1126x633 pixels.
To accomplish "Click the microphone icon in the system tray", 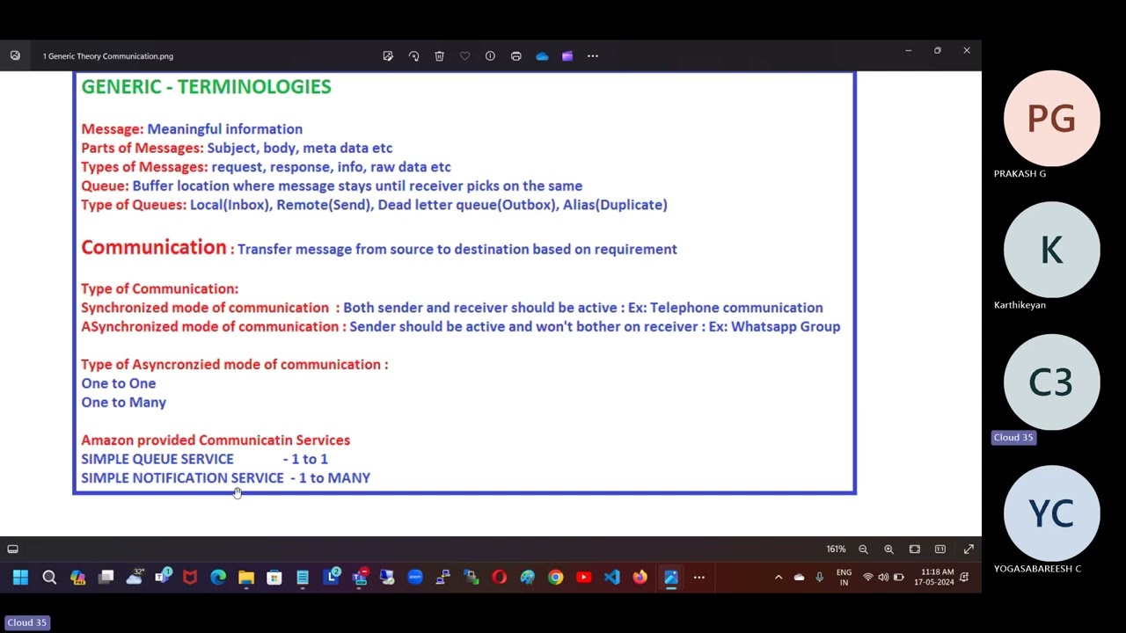I will [820, 578].
